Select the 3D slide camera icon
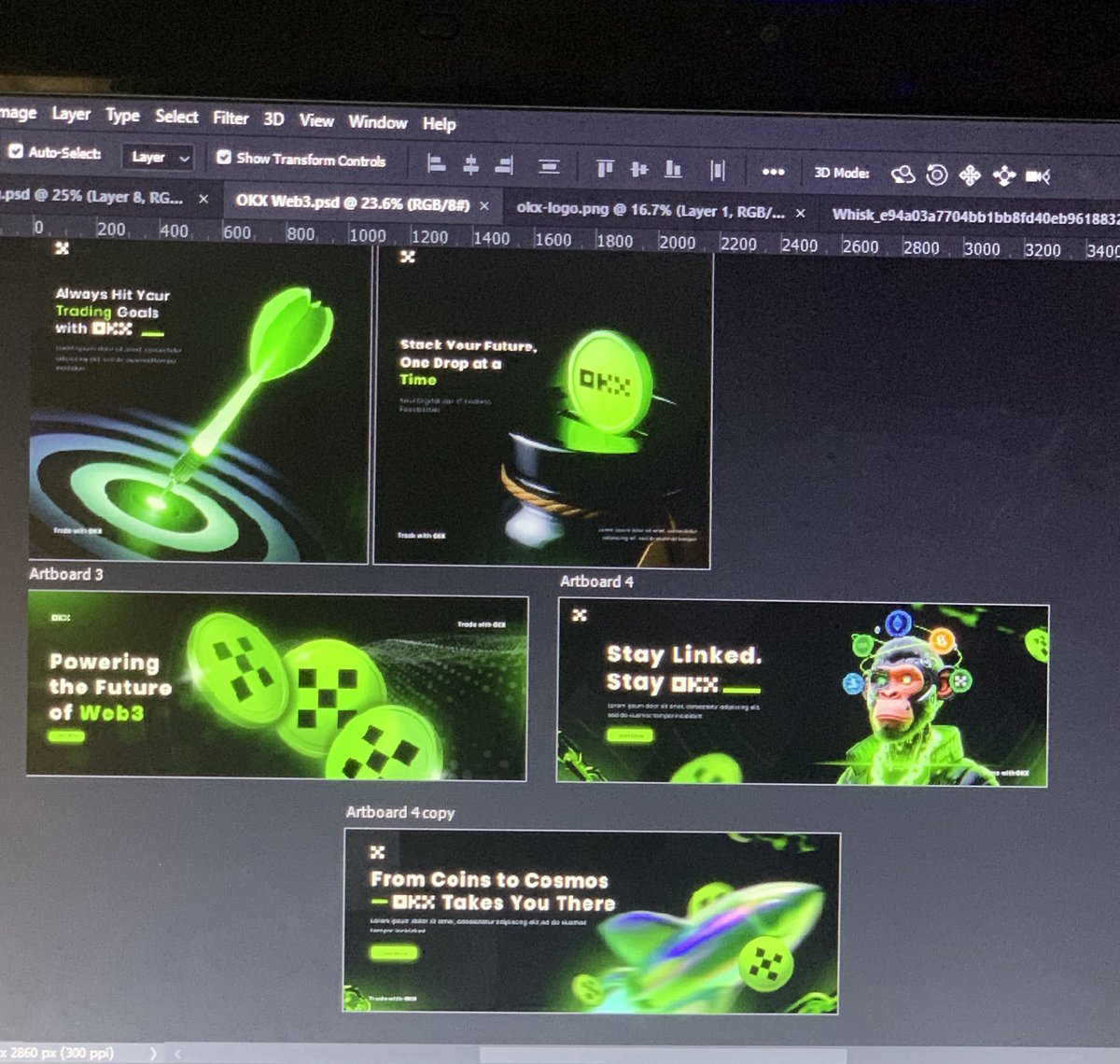This screenshot has width=1120, height=1064. pos(1003,175)
